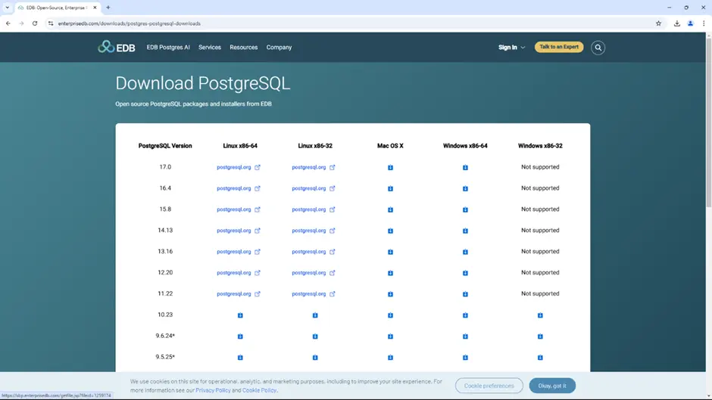Open Cookie preferences
Image resolution: width=712 pixels, height=400 pixels.
(x=489, y=386)
